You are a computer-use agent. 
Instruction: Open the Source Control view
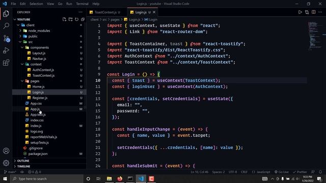click(x=6, y=39)
